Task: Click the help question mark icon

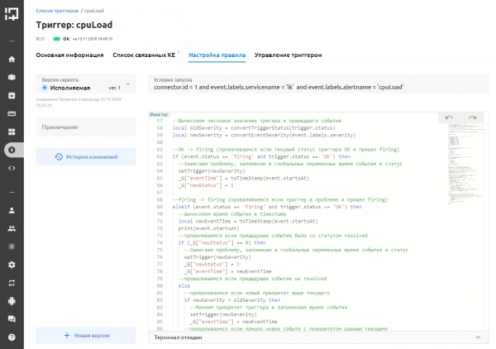Action: coord(12,337)
